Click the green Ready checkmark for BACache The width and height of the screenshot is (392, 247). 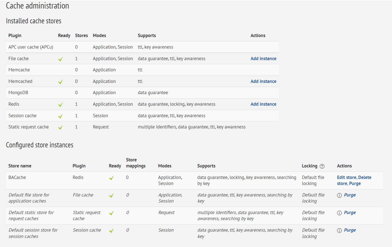111,178
